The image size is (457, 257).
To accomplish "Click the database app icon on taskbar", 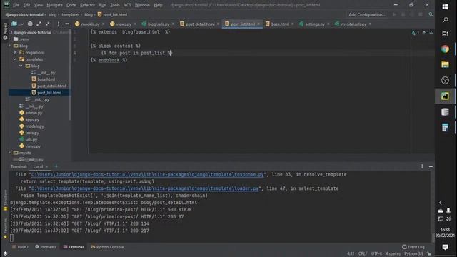I will pyautogui.click(x=445, y=111).
